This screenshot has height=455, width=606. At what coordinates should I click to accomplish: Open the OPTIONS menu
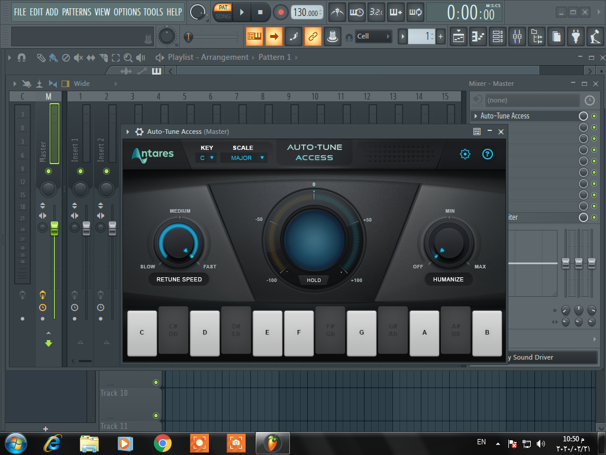[127, 12]
